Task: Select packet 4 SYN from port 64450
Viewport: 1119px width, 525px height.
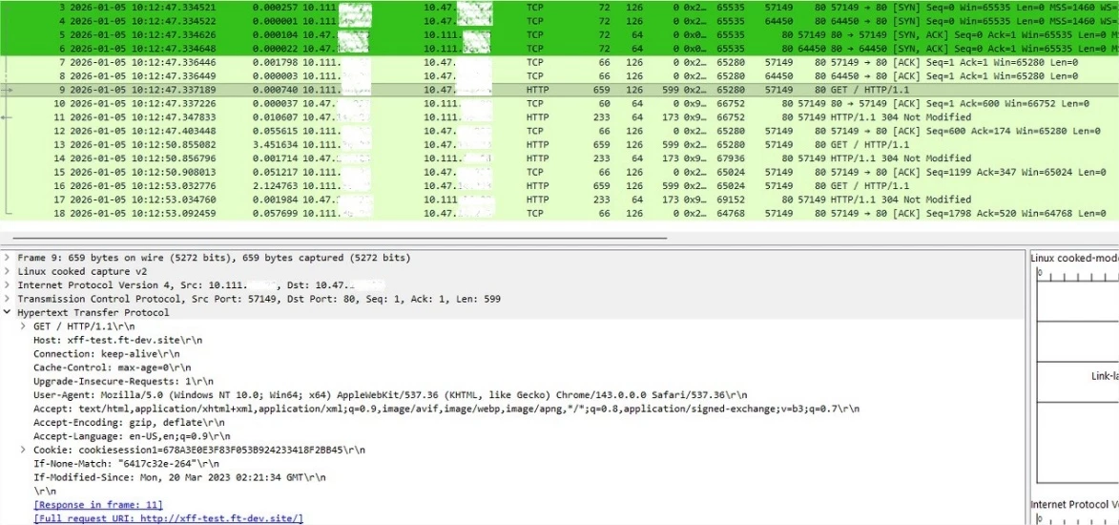Action: click(559, 21)
